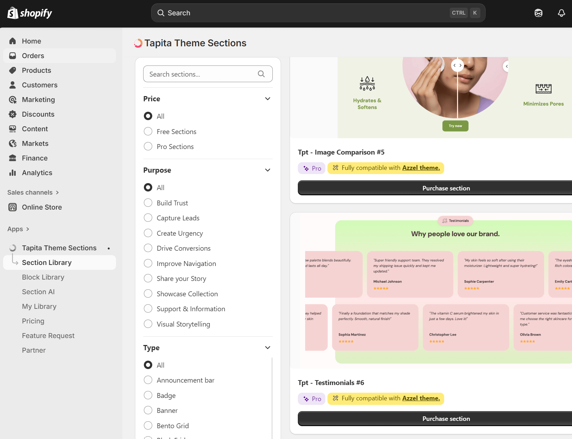Open the Discounts section
This screenshot has height=439, width=572.
click(38, 114)
